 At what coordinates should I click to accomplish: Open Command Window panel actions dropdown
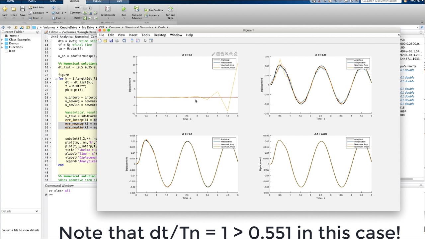point(421,186)
